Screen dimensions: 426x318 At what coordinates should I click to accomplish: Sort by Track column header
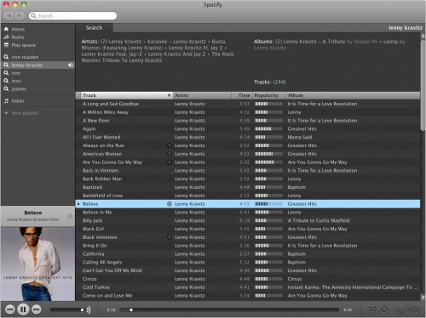pyautogui.click(x=127, y=95)
